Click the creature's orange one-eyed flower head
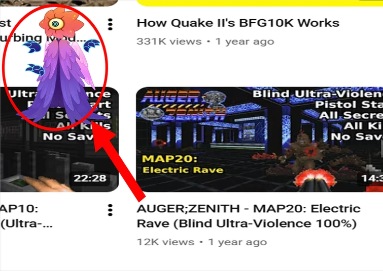 [61, 23]
